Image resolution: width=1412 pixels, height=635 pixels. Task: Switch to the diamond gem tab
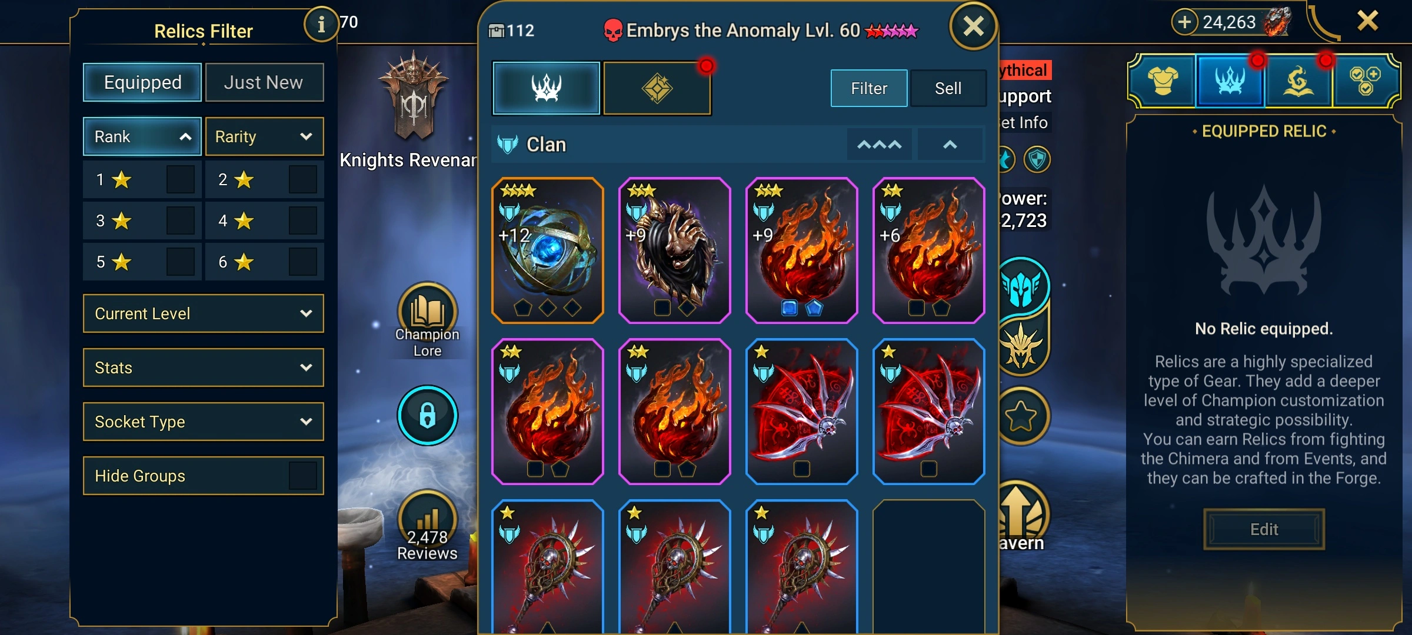click(x=657, y=88)
